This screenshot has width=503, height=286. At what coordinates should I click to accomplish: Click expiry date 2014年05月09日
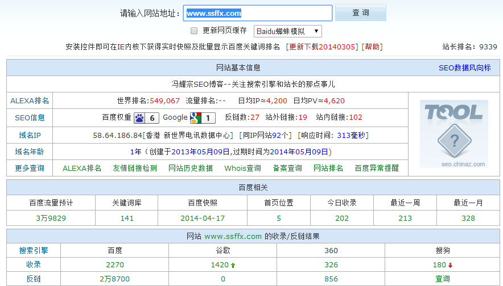(299, 152)
